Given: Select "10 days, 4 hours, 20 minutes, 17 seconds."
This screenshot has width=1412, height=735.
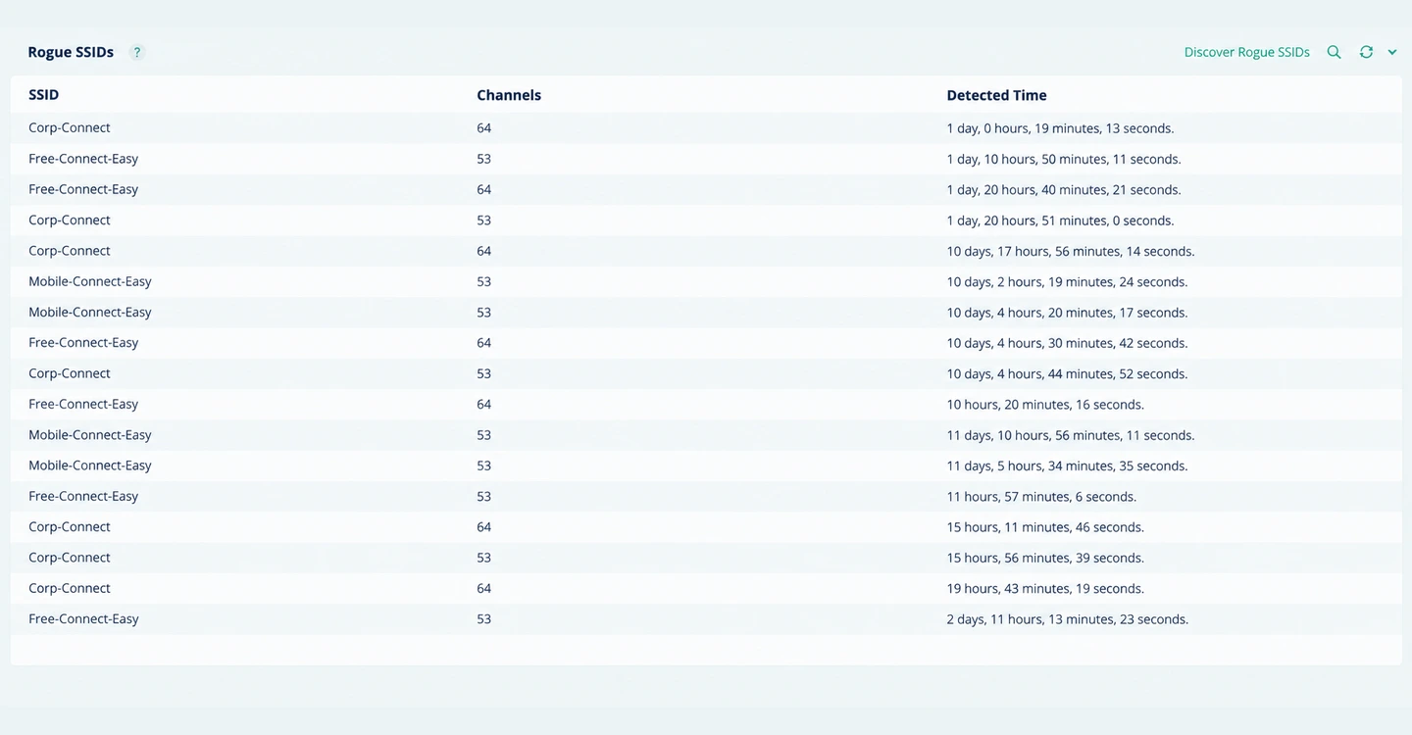Looking at the screenshot, I should click(x=1067, y=313).
